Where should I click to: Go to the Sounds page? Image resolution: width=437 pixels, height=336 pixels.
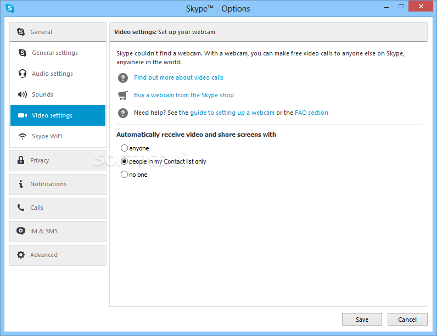(58, 94)
